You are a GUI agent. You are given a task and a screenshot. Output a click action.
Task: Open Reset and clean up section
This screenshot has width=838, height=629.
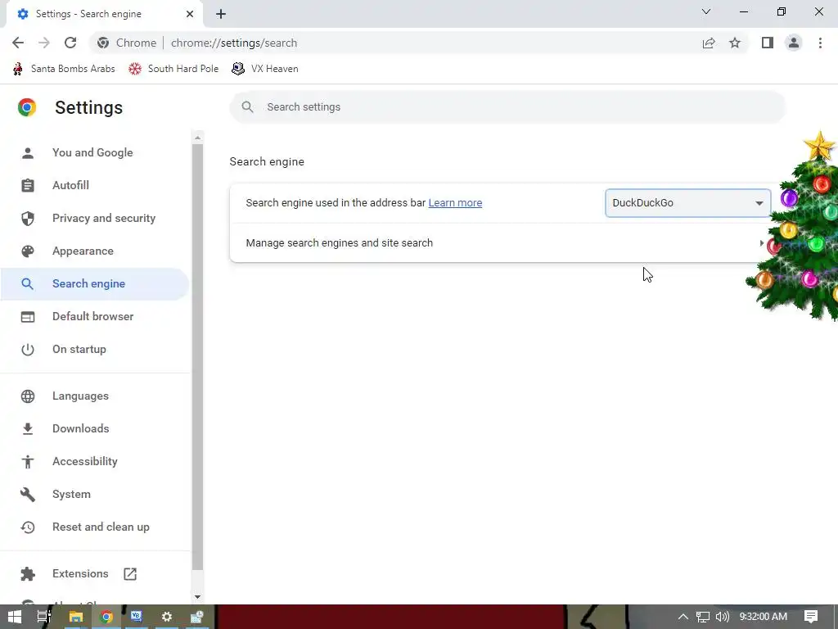pos(95,527)
